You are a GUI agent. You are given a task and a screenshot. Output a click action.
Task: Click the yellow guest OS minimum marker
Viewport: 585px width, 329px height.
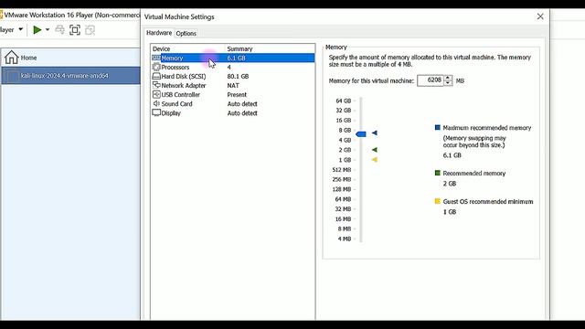pos(375,160)
